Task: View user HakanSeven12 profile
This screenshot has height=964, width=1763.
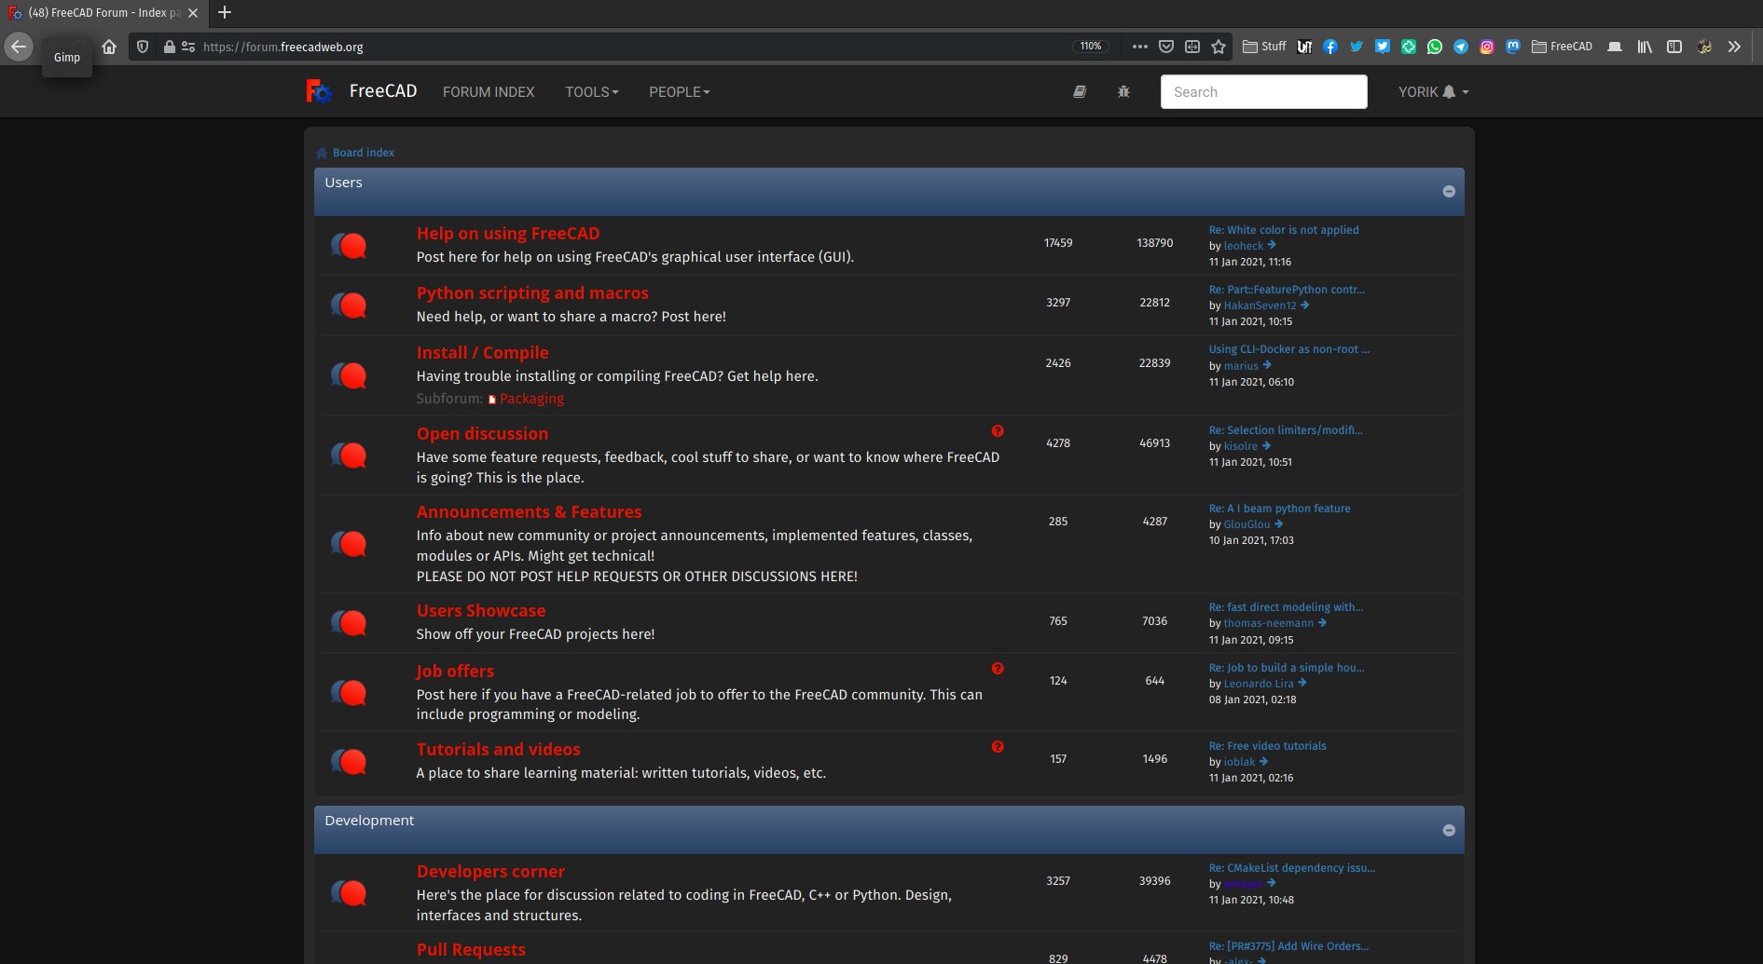Action: point(1260,305)
